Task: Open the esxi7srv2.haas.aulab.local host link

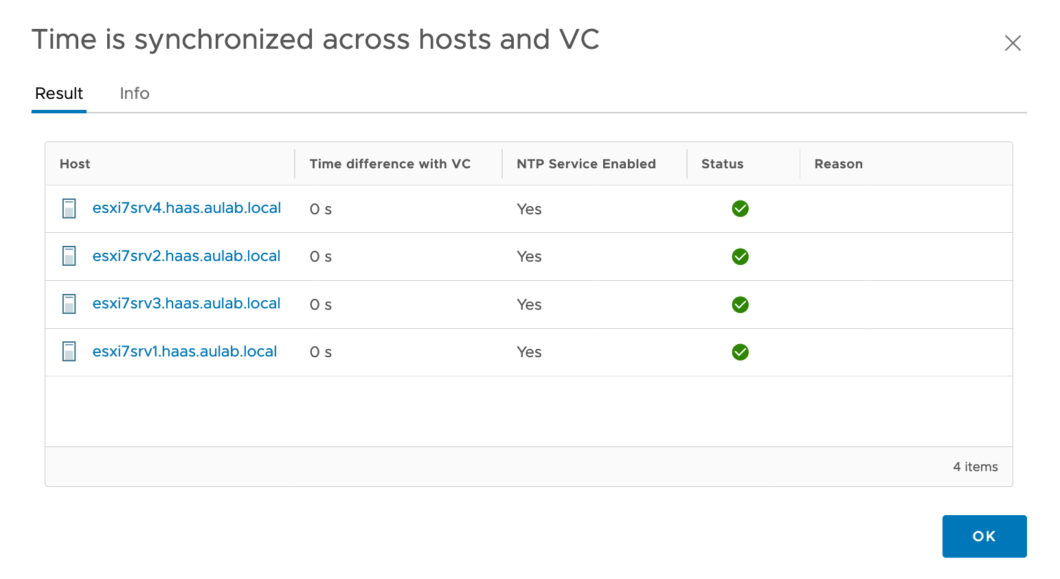Action: pyautogui.click(x=186, y=256)
